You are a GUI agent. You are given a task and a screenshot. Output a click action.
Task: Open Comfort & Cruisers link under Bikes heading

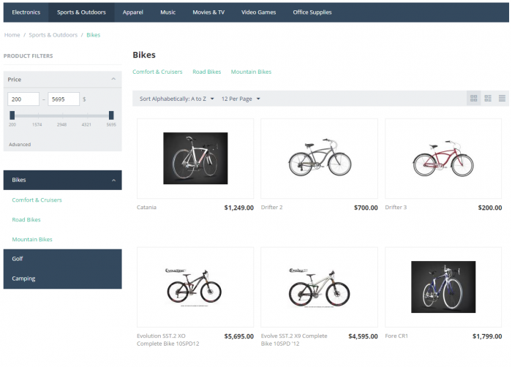point(157,72)
